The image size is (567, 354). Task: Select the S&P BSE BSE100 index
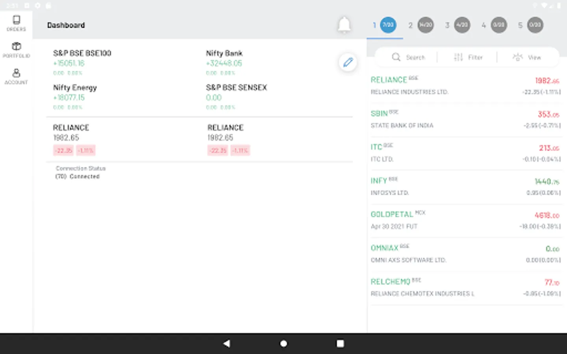(x=82, y=62)
